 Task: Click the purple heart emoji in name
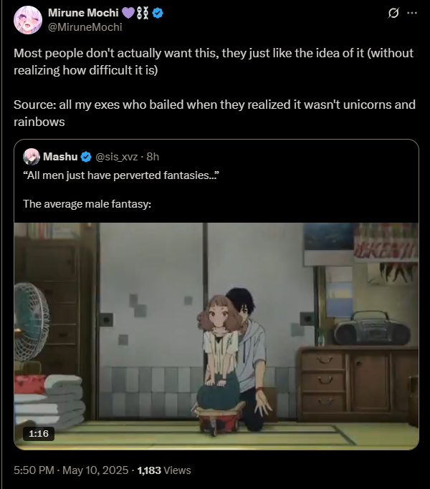[x=128, y=13]
